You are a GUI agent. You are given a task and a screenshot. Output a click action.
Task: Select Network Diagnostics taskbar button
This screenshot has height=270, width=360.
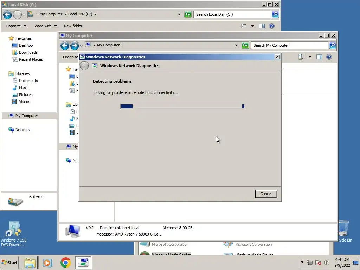click(x=83, y=262)
